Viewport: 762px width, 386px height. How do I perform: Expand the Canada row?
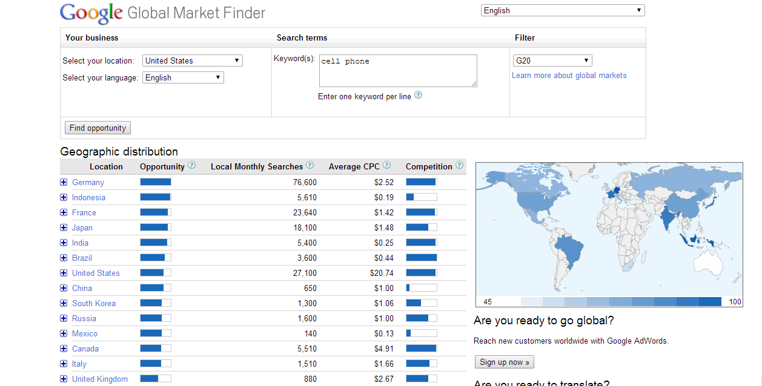click(64, 348)
